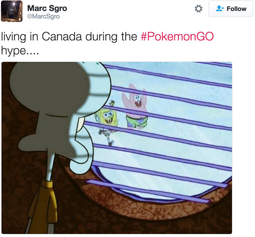
Task: Open the attached Squidward window image
Action: (117, 148)
